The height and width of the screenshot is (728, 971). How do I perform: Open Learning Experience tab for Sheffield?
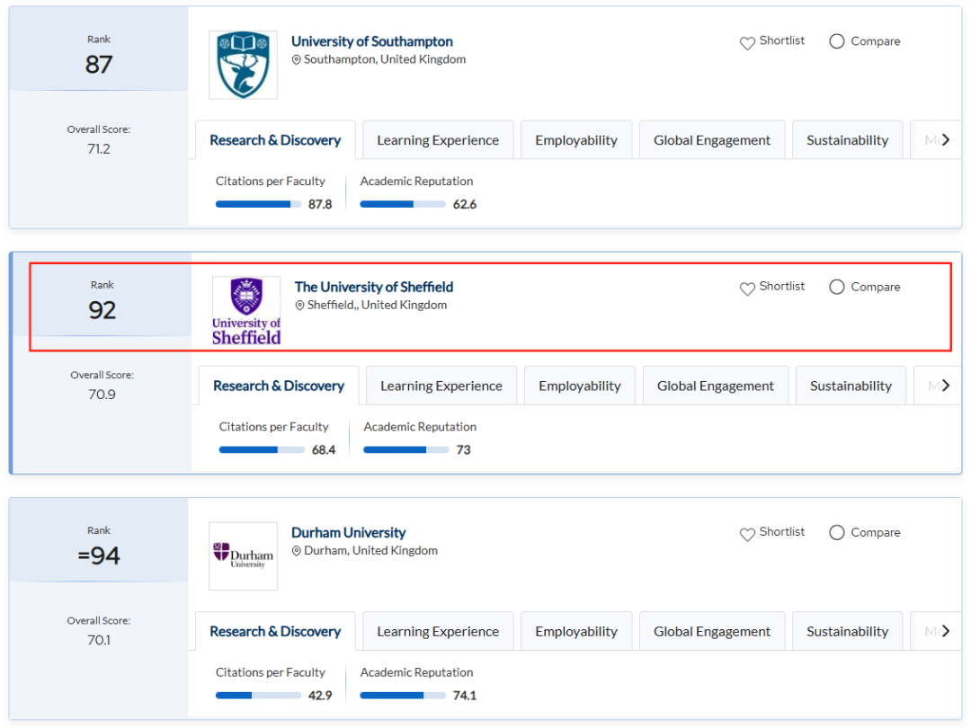tap(441, 386)
